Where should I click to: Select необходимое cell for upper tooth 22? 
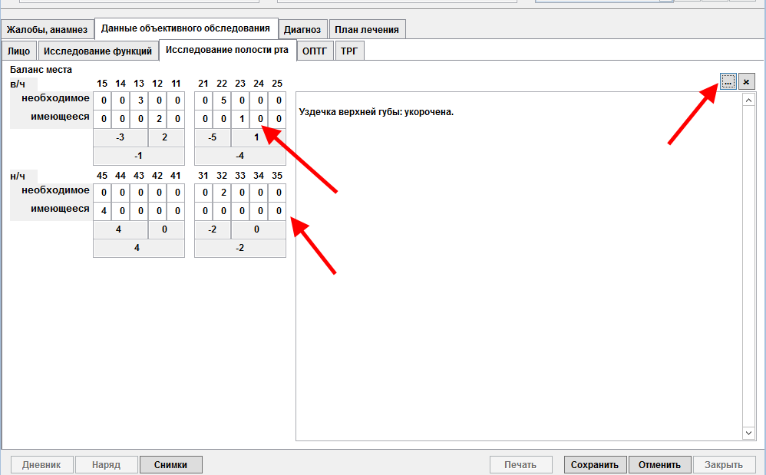[222, 101]
